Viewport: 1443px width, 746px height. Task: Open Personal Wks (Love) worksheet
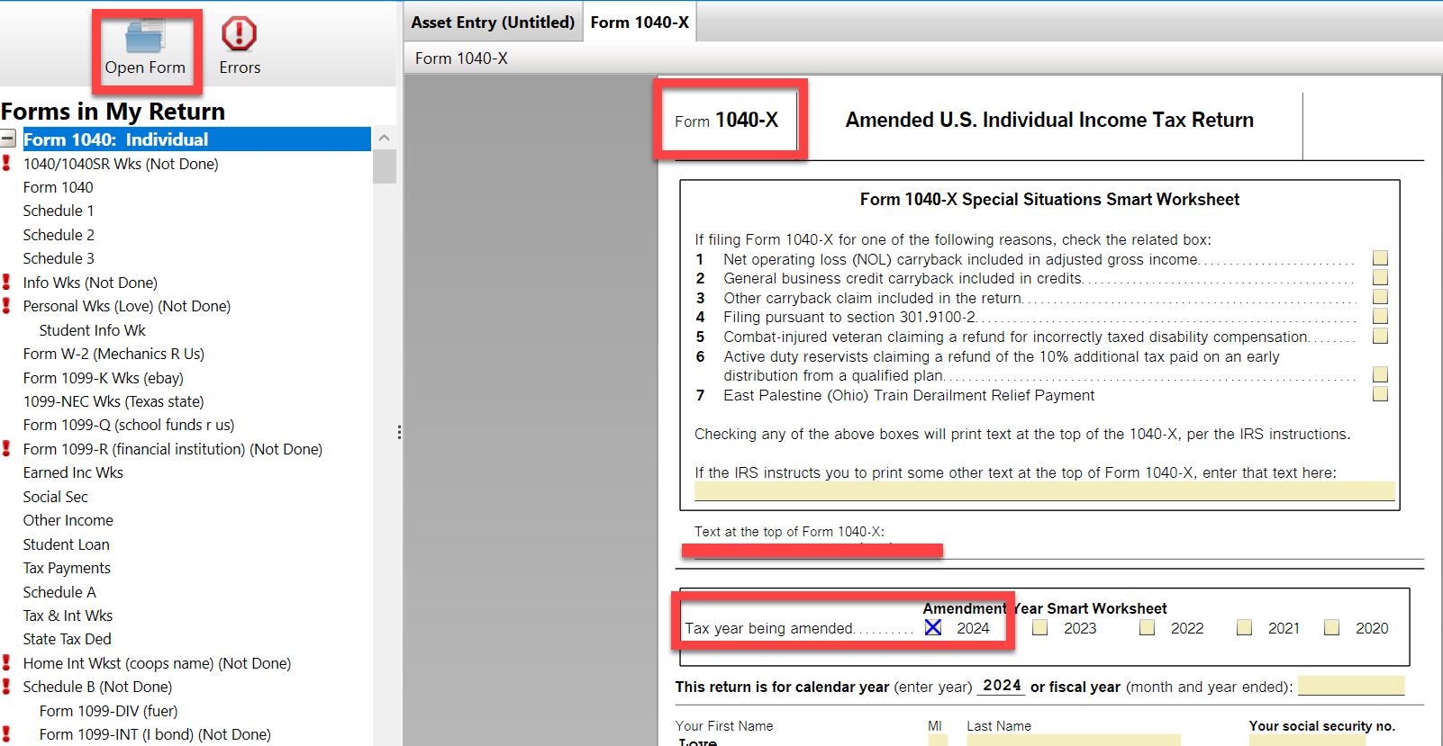coord(127,306)
